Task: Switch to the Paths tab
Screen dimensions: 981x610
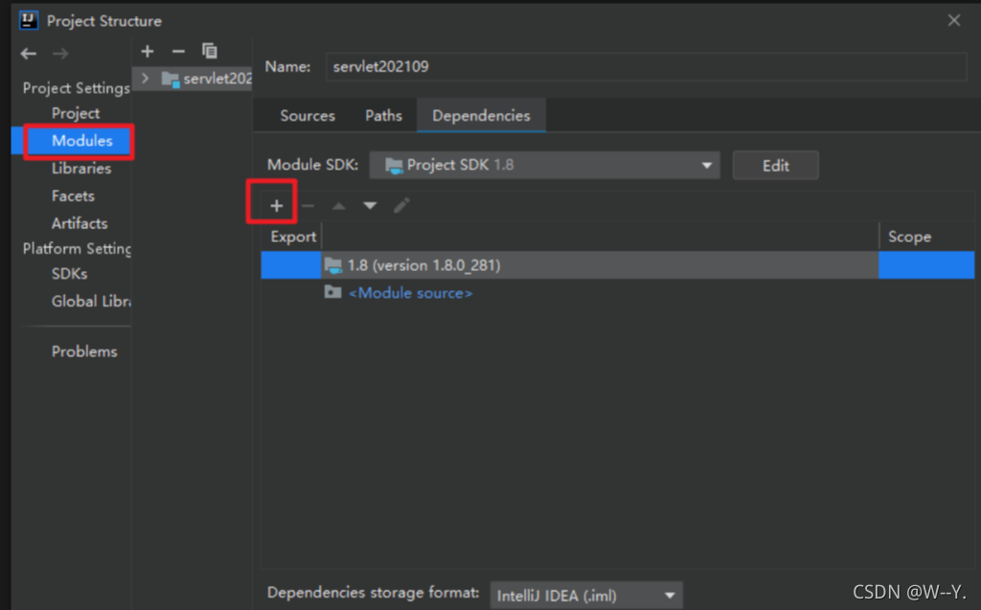Action: (383, 115)
